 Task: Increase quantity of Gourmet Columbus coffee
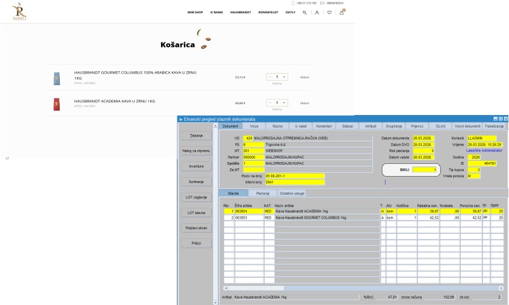click(284, 77)
